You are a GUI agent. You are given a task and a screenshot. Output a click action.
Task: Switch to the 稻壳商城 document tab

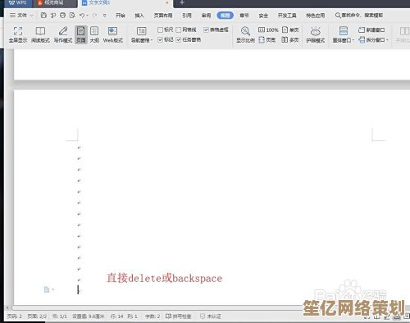point(54,3)
